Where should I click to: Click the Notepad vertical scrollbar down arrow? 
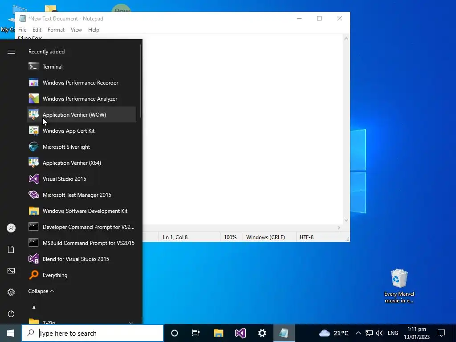tap(346, 220)
